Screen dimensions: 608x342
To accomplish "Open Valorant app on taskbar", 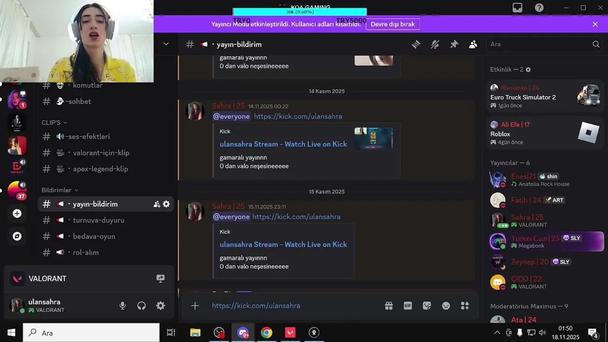I will [290, 332].
